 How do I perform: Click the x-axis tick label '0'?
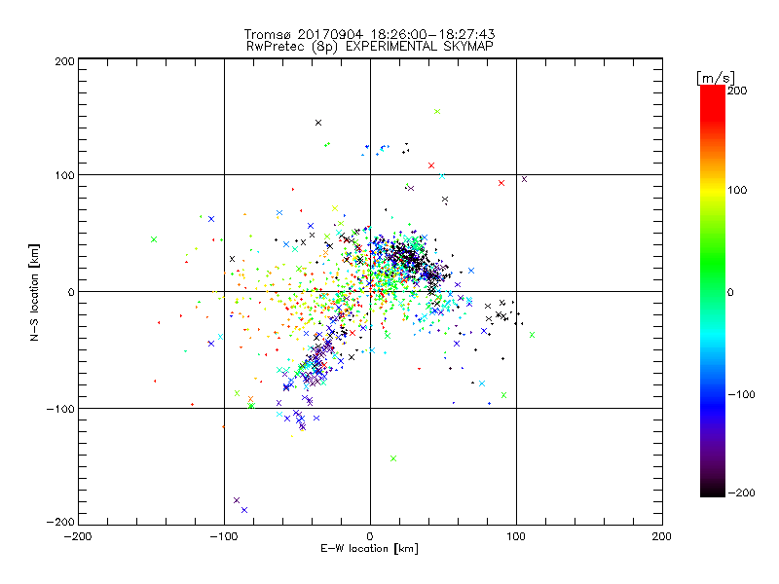tap(370, 536)
